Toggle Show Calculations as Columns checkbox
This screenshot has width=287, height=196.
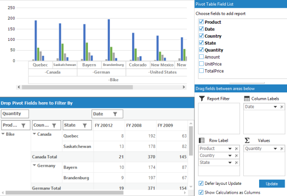tap(201, 192)
